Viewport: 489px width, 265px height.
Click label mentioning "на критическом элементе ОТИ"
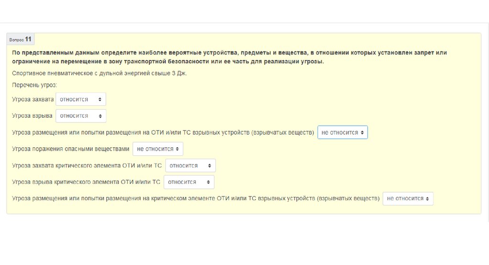[x=196, y=199]
